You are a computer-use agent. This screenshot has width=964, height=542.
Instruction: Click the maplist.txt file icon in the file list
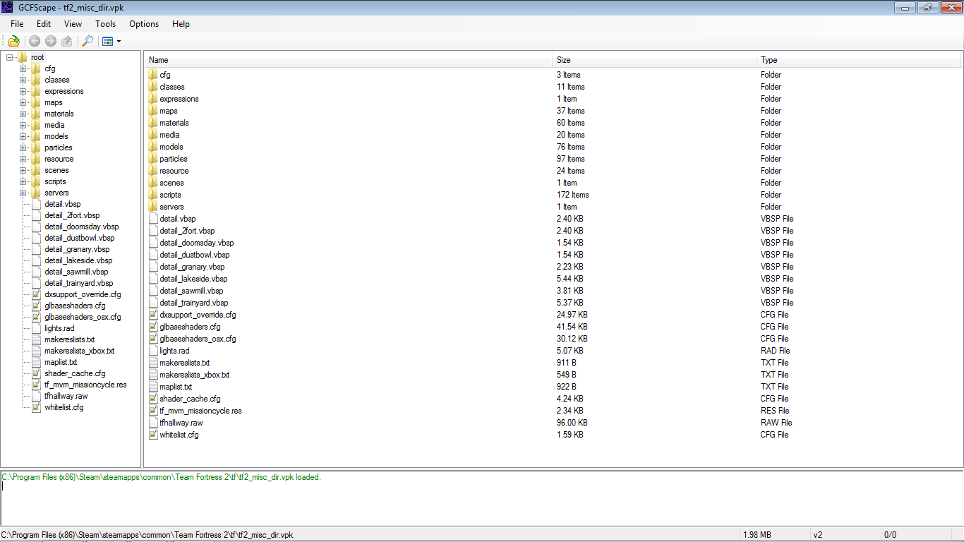[x=153, y=387]
